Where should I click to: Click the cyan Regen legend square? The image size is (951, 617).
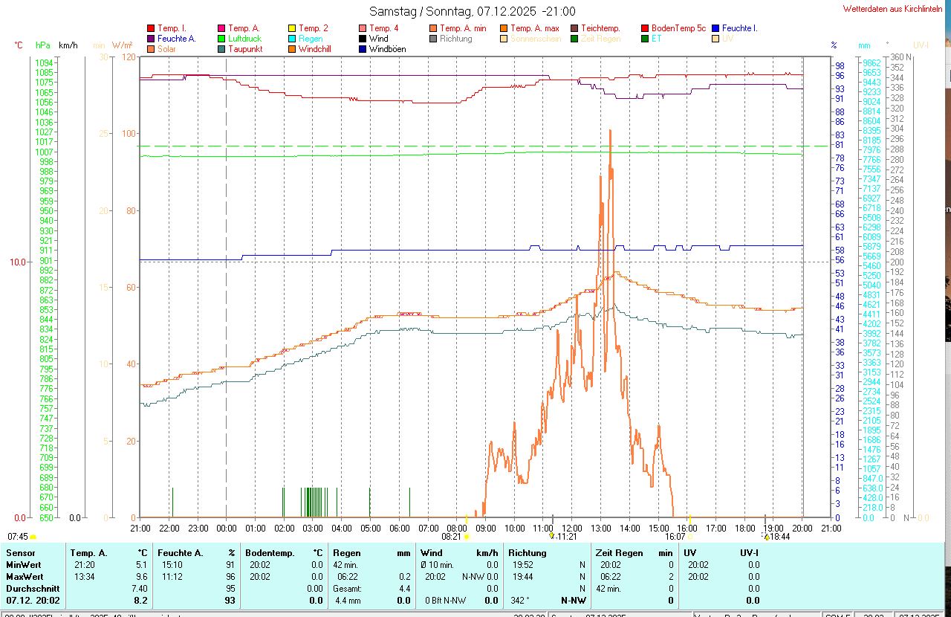click(292, 39)
